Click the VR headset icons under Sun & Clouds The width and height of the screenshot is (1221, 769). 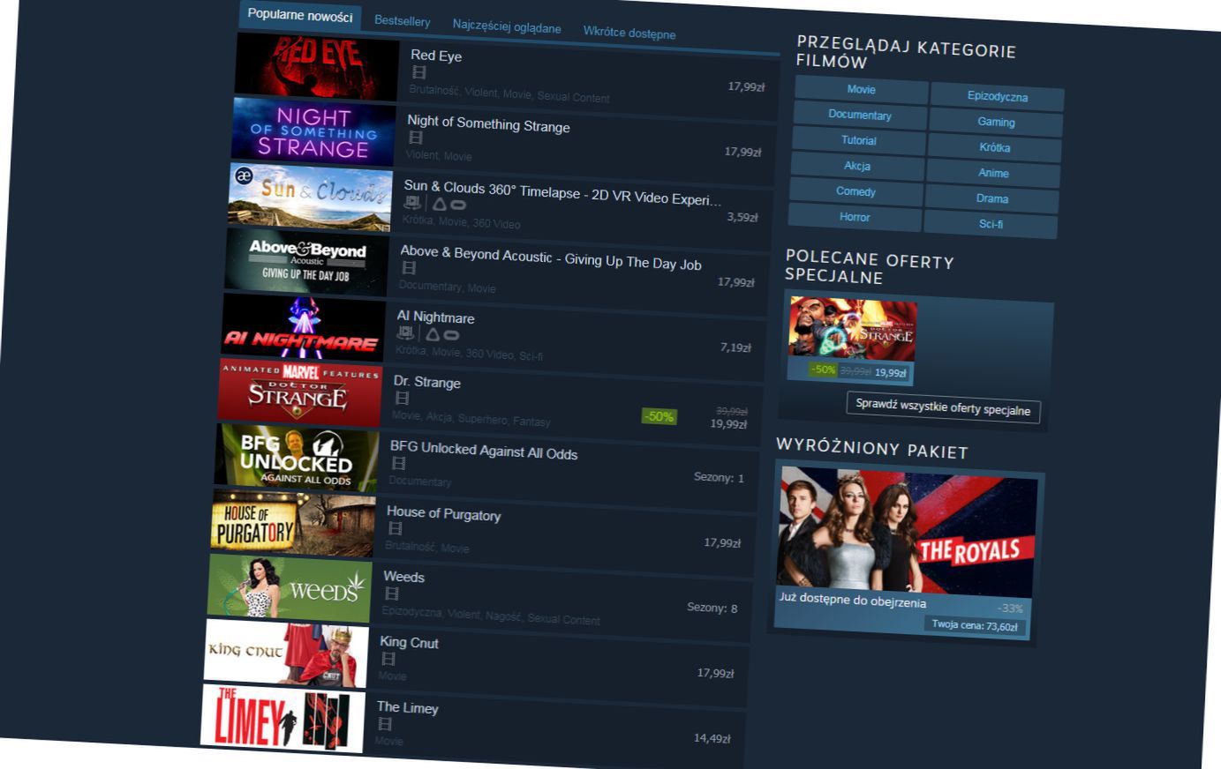(448, 205)
